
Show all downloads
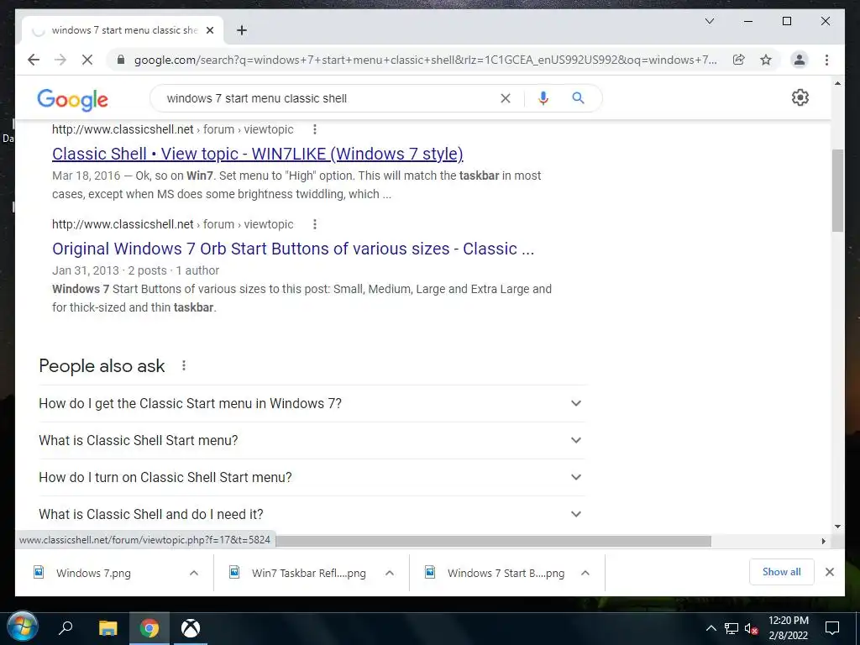coord(782,572)
